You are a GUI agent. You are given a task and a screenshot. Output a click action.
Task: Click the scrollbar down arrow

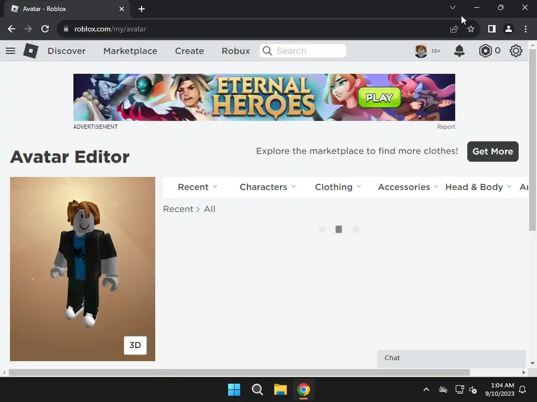[x=532, y=363]
